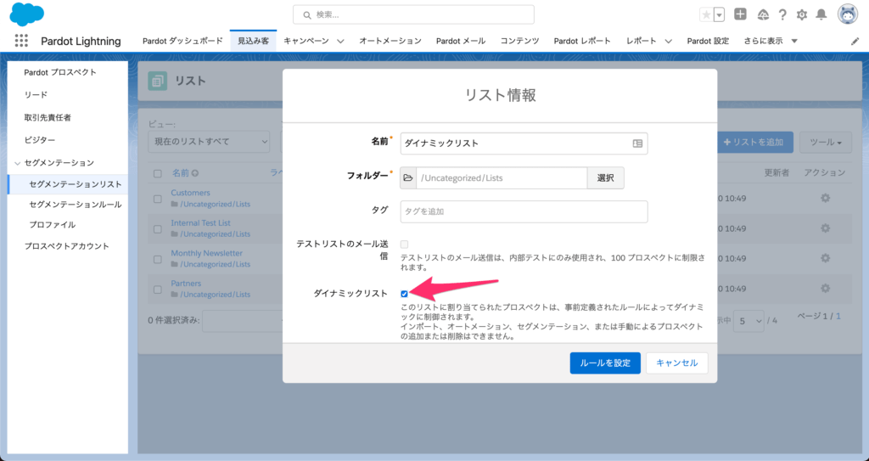The width and height of the screenshot is (869, 461).
Task: Click the 選択 folder button
Action: [605, 178]
